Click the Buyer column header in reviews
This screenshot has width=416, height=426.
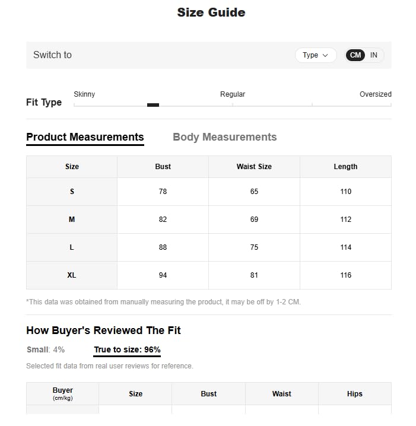click(62, 393)
